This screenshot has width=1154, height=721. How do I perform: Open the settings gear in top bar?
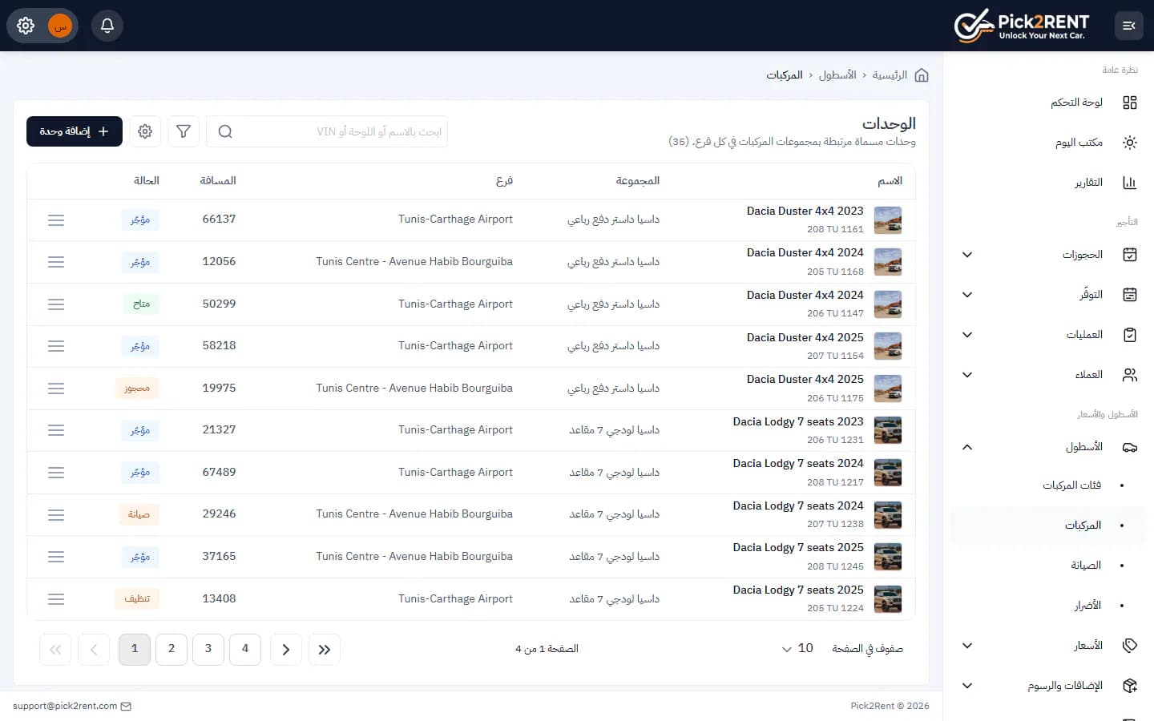(26, 26)
